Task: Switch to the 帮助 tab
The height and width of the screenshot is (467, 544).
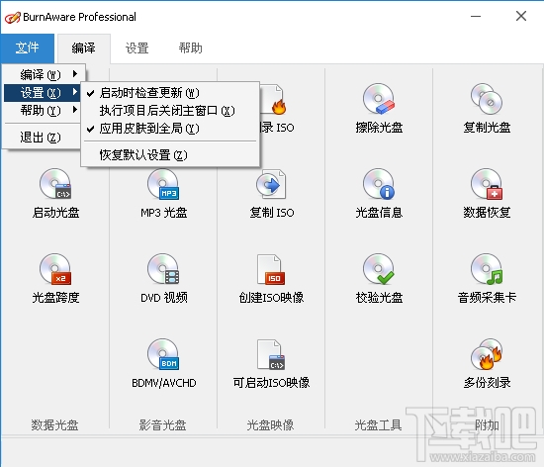Action: [191, 48]
